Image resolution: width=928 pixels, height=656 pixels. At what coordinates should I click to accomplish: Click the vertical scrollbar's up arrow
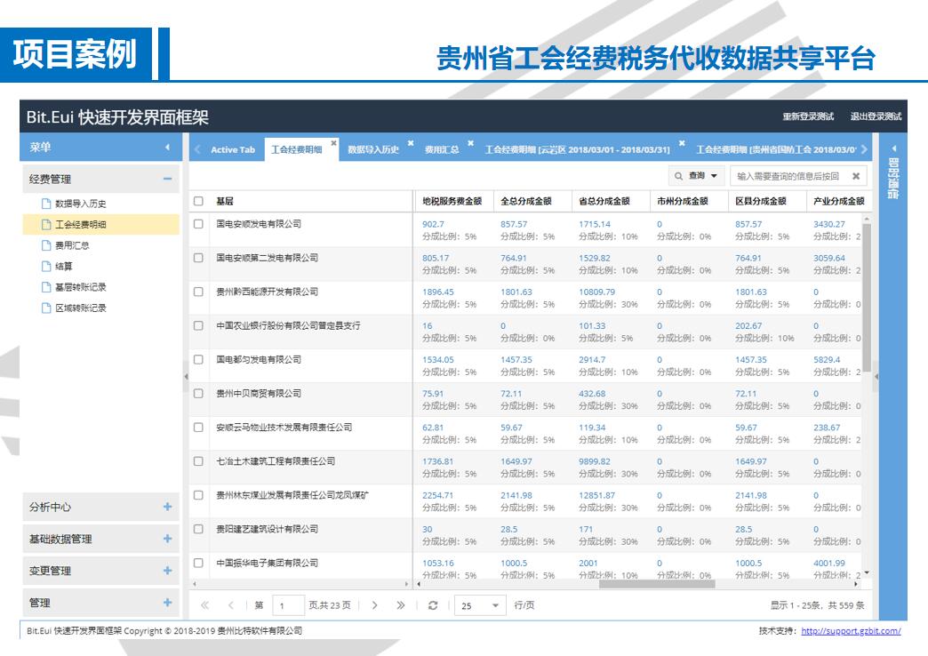coord(867,219)
